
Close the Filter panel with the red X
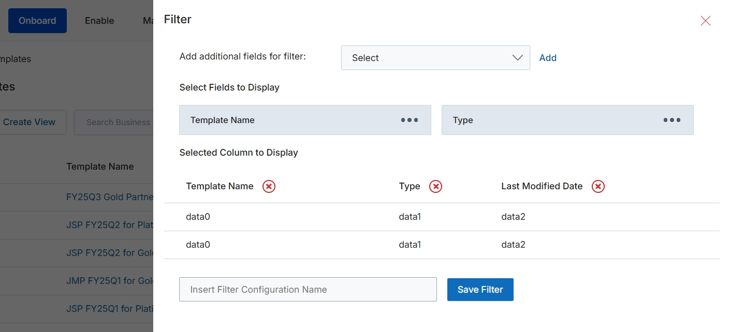[x=705, y=21]
